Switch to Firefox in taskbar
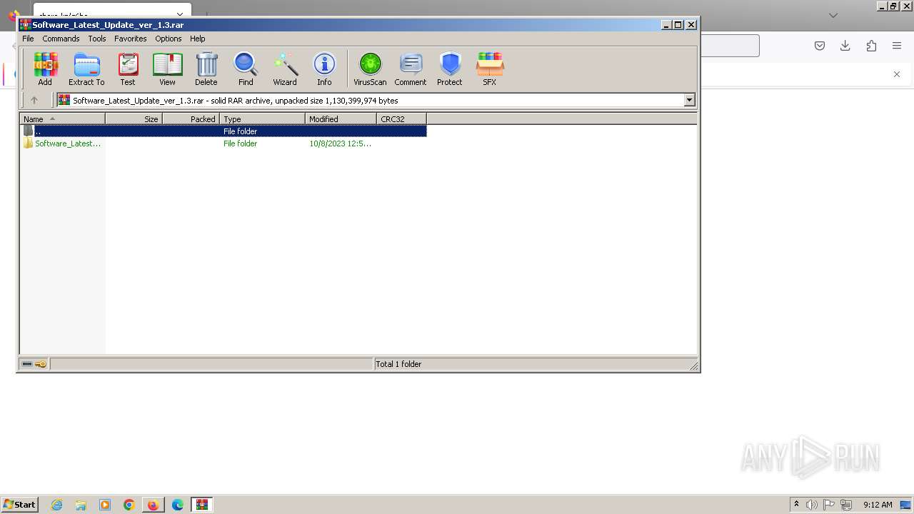914x514 pixels. 154,505
